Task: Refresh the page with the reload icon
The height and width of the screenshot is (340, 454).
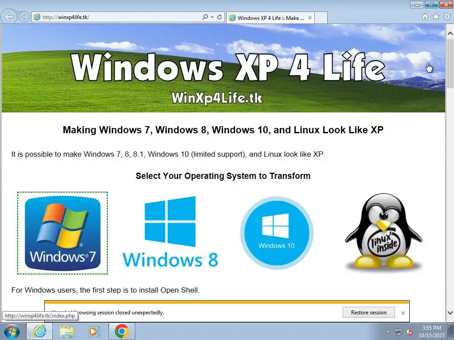Action: [219, 17]
